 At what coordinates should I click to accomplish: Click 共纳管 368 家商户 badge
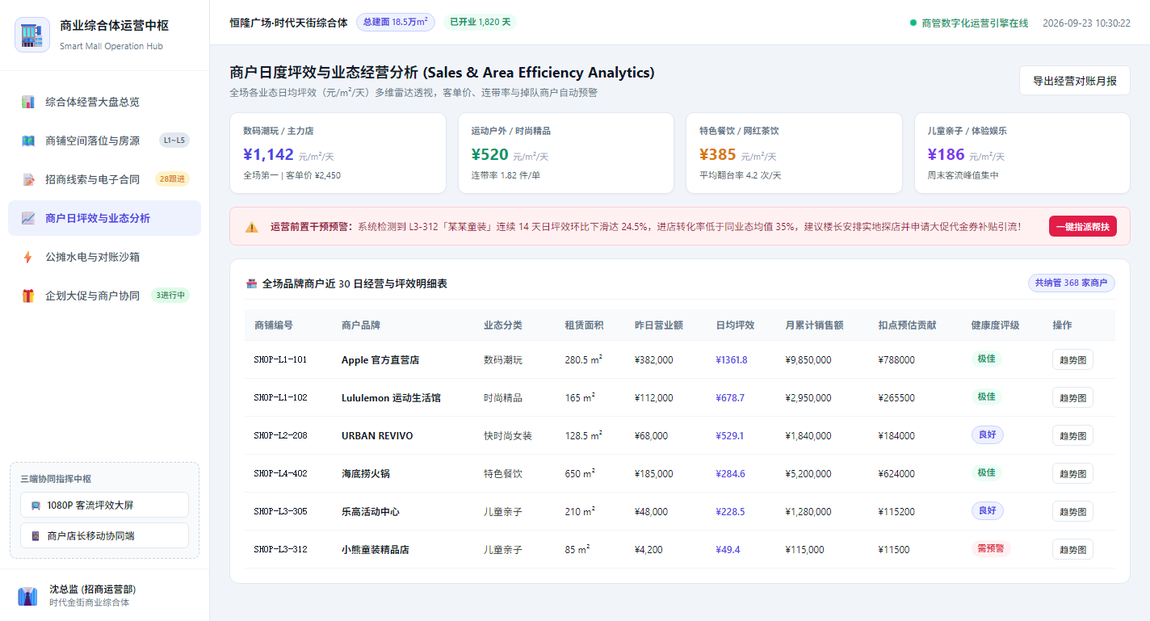coord(1071,283)
